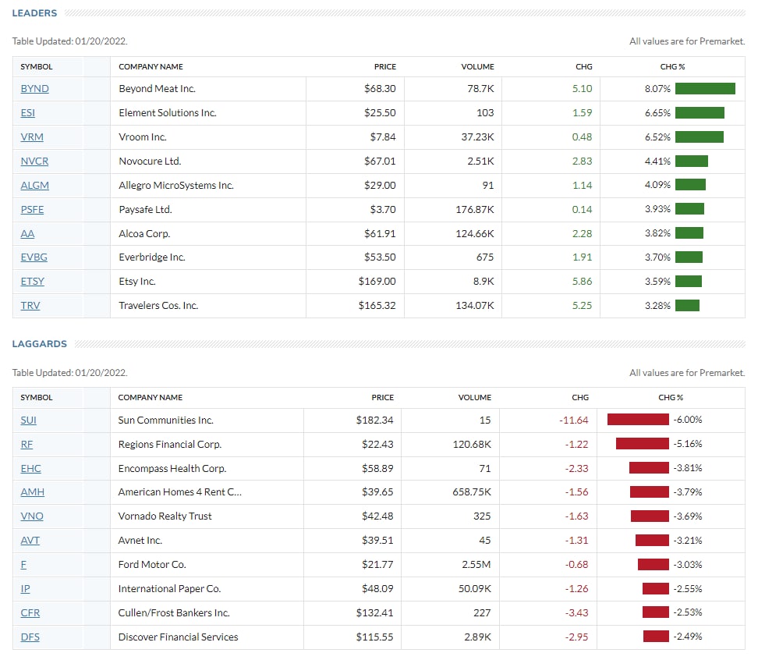Click the ALGM ticker link
The width and height of the screenshot is (758, 660).
[x=34, y=186]
